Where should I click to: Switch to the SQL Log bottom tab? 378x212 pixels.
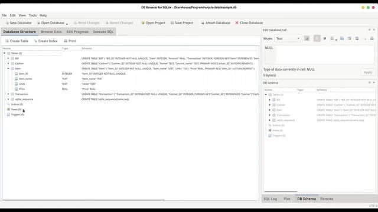(x=270, y=199)
